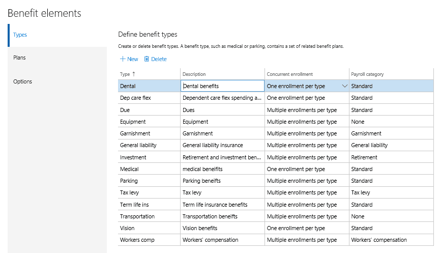Select the General liability type cell

pyautogui.click(x=149, y=145)
